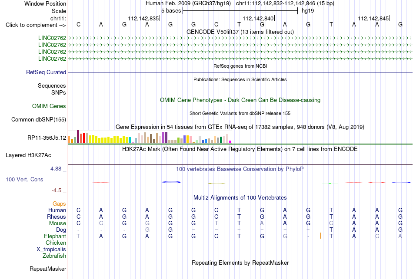The height and width of the screenshot is (279, 413).
Task: Click the 'hg19' label beside scale bar
Action: [308, 11]
